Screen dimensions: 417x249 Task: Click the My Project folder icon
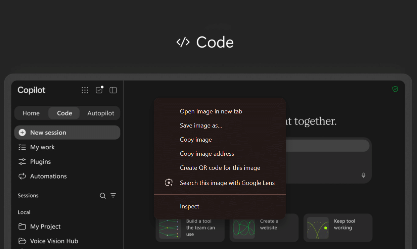(22, 227)
